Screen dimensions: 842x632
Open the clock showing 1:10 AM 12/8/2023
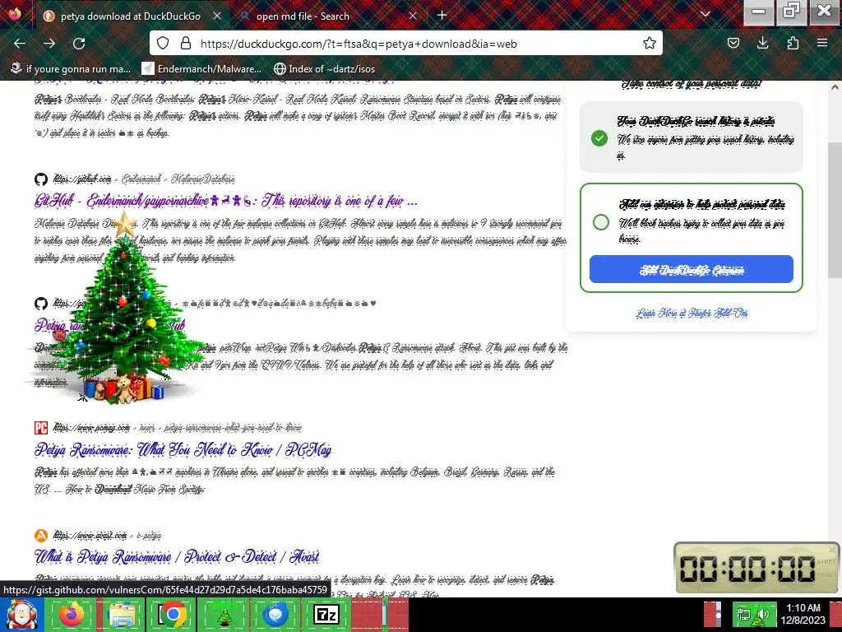(x=803, y=614)
